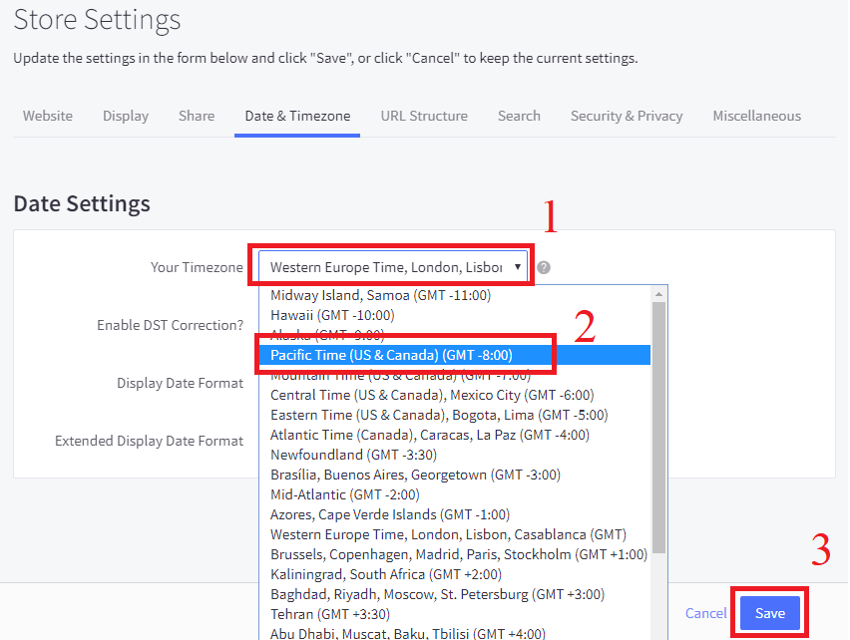Click the timezone list scrollbar thumb
The image size is (850, 640).
pyautogui.click(x=658, y=428)
